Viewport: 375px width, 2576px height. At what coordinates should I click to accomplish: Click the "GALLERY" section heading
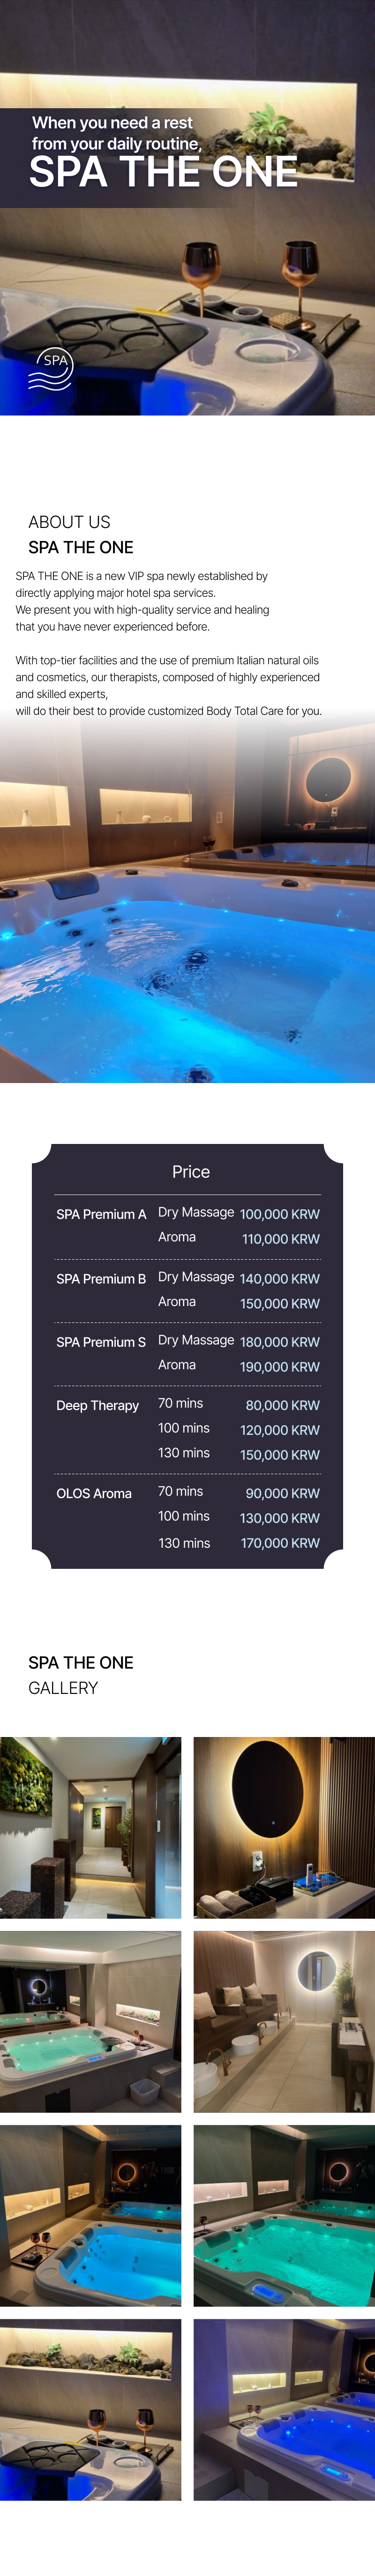click(63, 1687)
